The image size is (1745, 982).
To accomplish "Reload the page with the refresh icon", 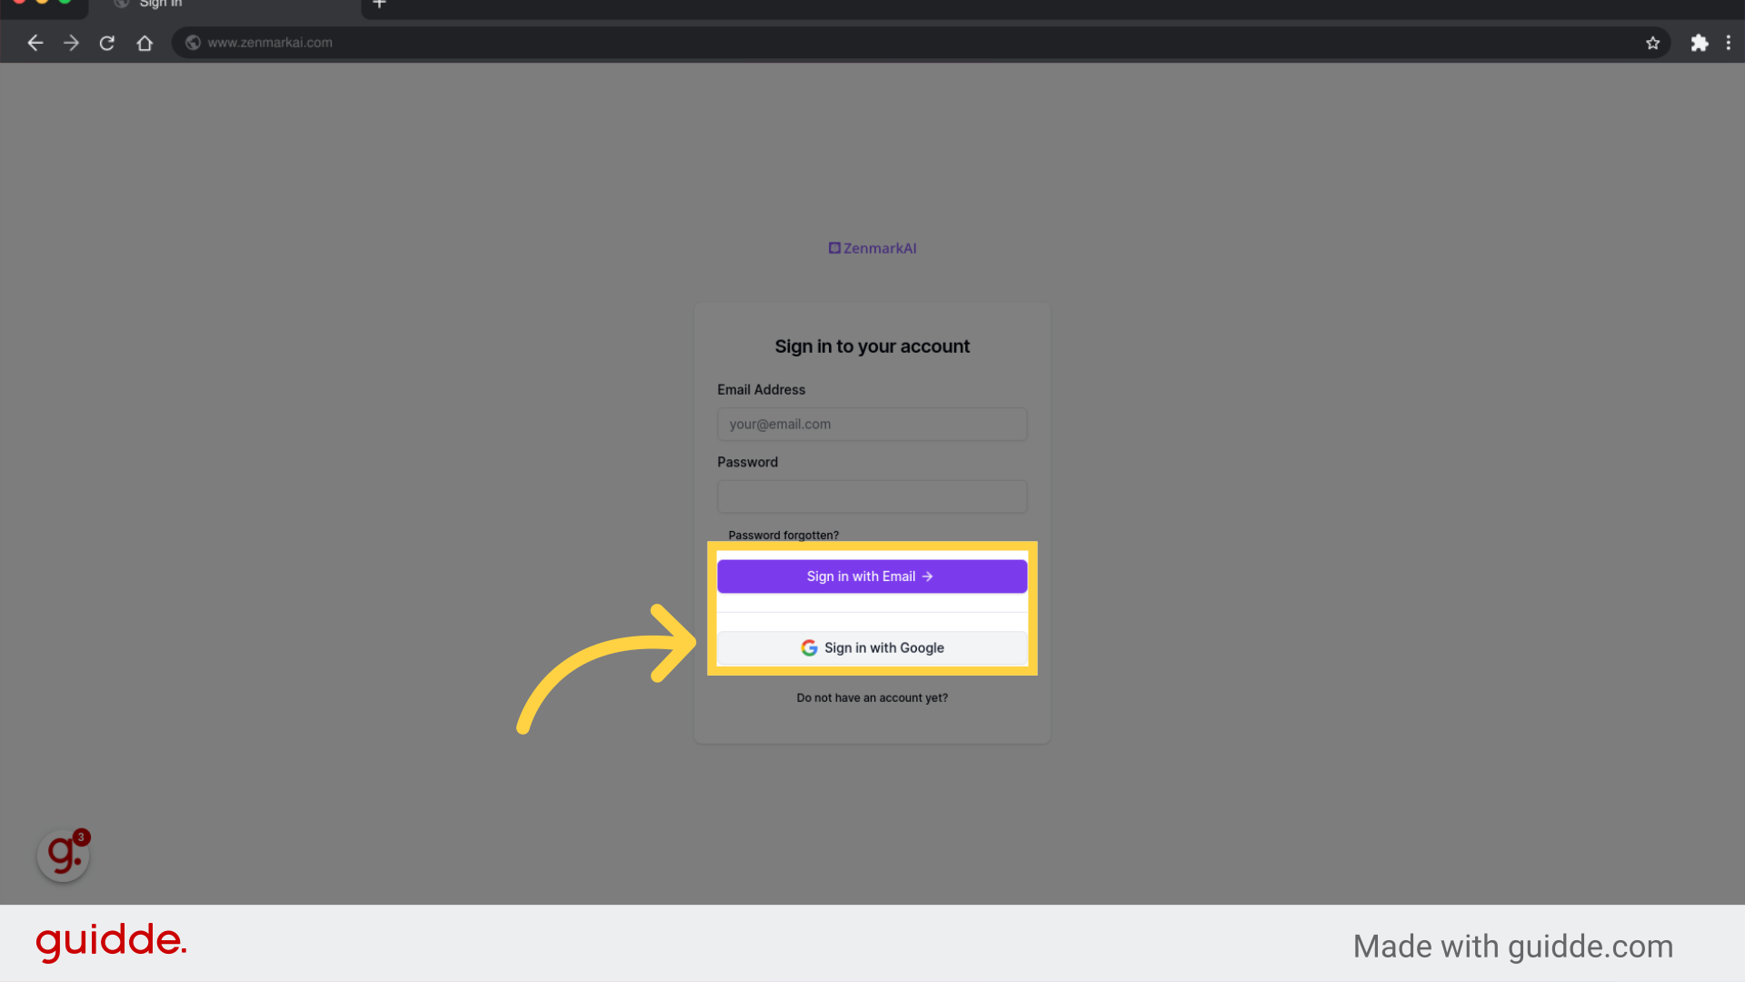I will click(x=107, y=43).
